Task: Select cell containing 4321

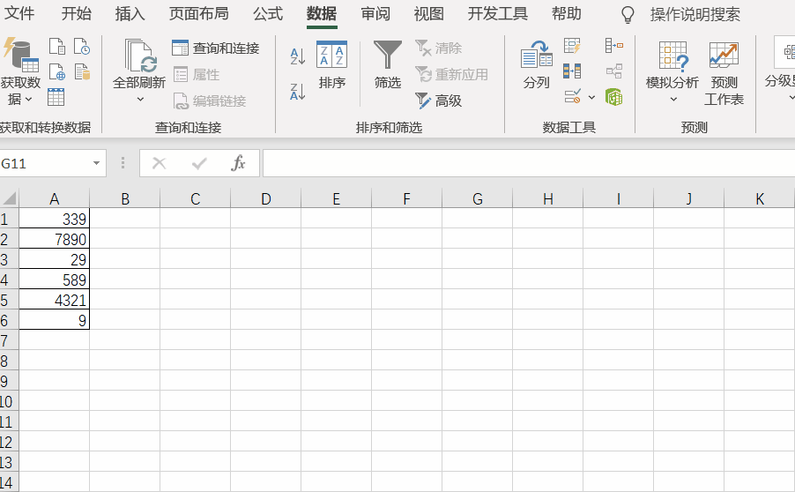Action: tap(55, 300)
